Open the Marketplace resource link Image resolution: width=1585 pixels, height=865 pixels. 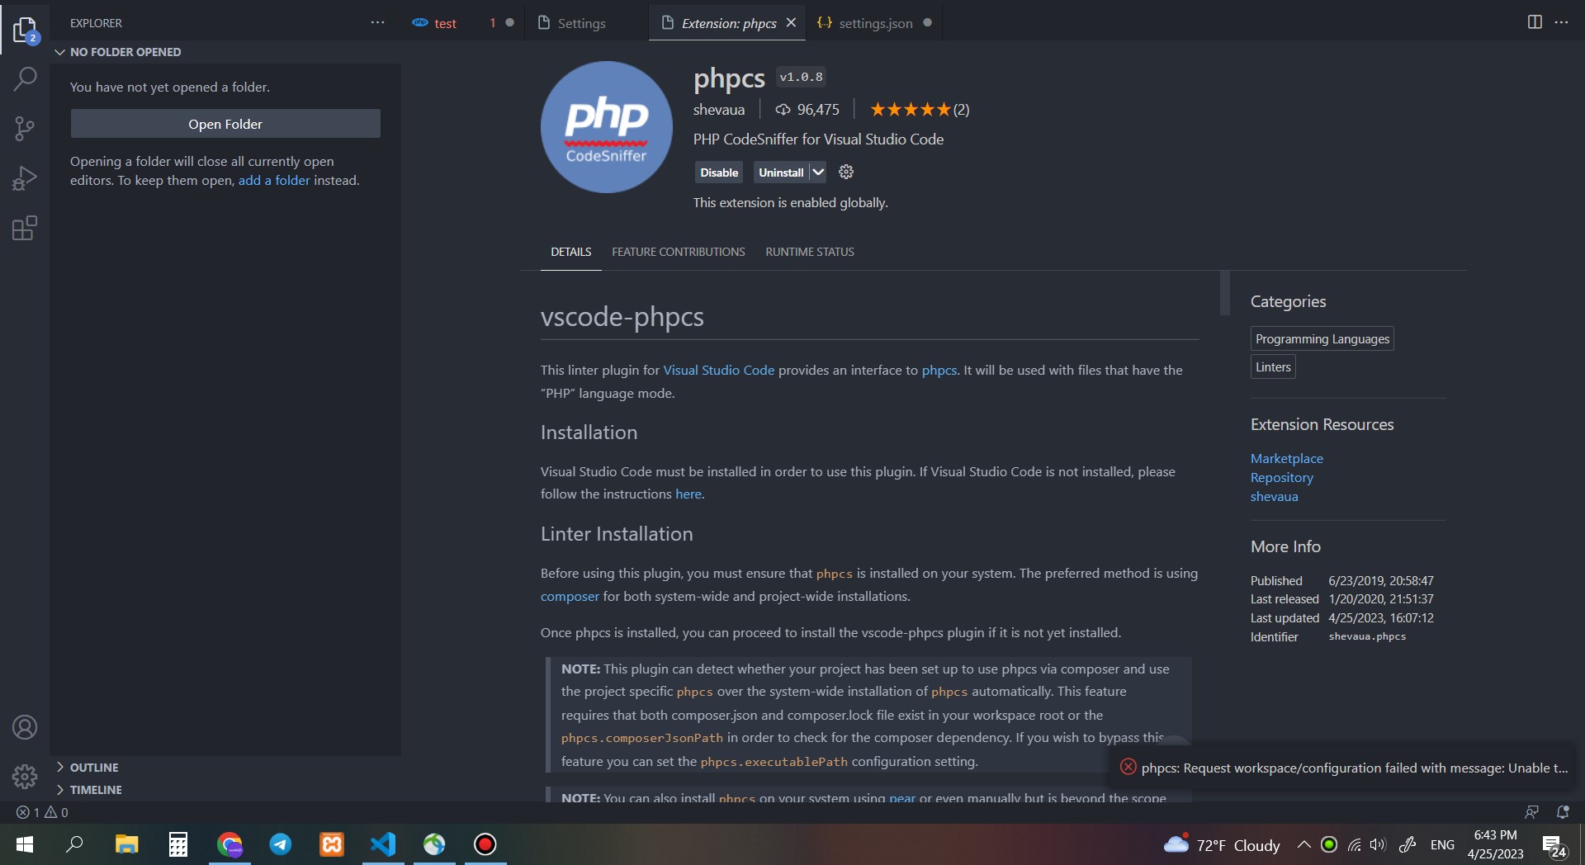pyautogui.click(x=1286, y=458)
